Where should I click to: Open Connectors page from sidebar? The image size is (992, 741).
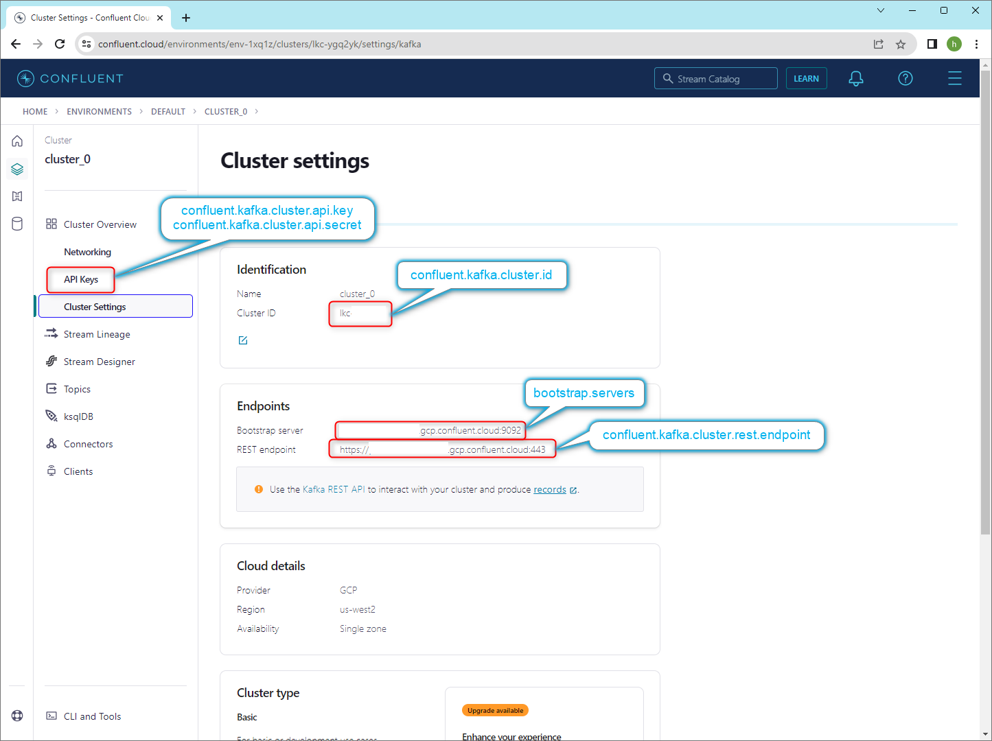pos(88,444)
